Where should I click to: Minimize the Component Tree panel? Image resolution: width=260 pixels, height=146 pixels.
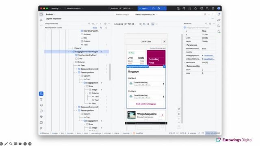pyautogui.click(x=109, y=24)
